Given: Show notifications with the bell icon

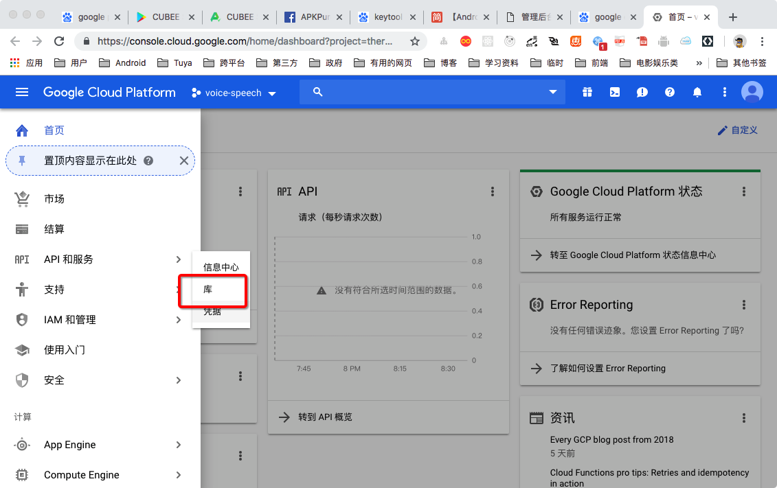Looking at the screenshot, I should (697, 92).
